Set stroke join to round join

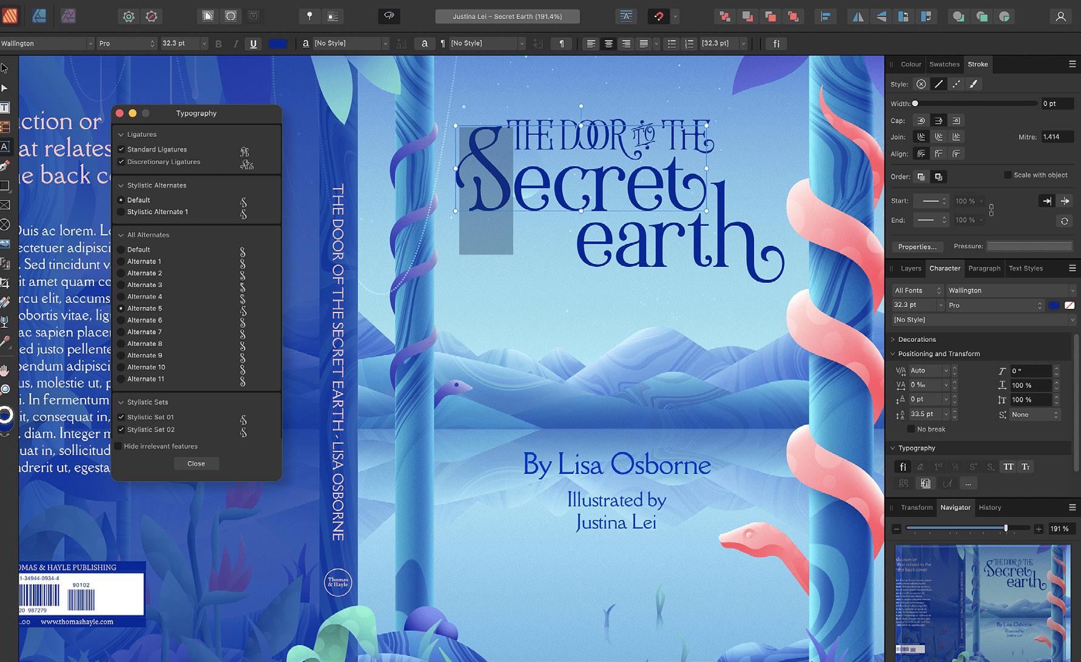click(x=921, y=137)
